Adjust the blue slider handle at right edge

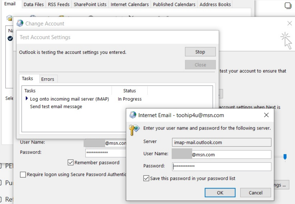(x=285, y=157)
